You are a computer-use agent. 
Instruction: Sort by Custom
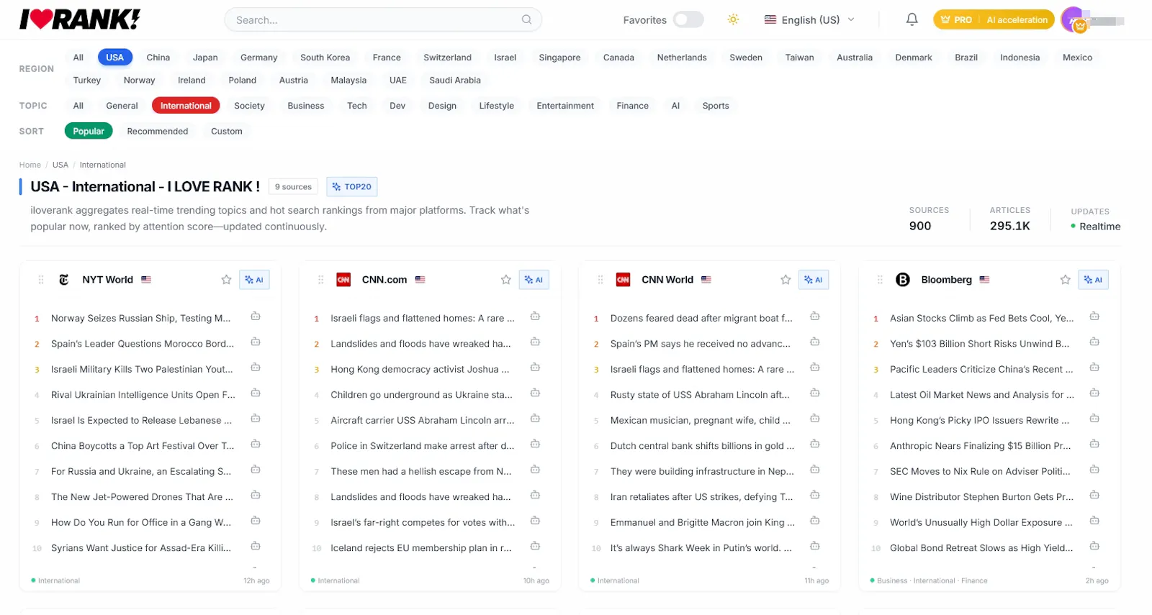pyautogui.click(x=227, y=131)
